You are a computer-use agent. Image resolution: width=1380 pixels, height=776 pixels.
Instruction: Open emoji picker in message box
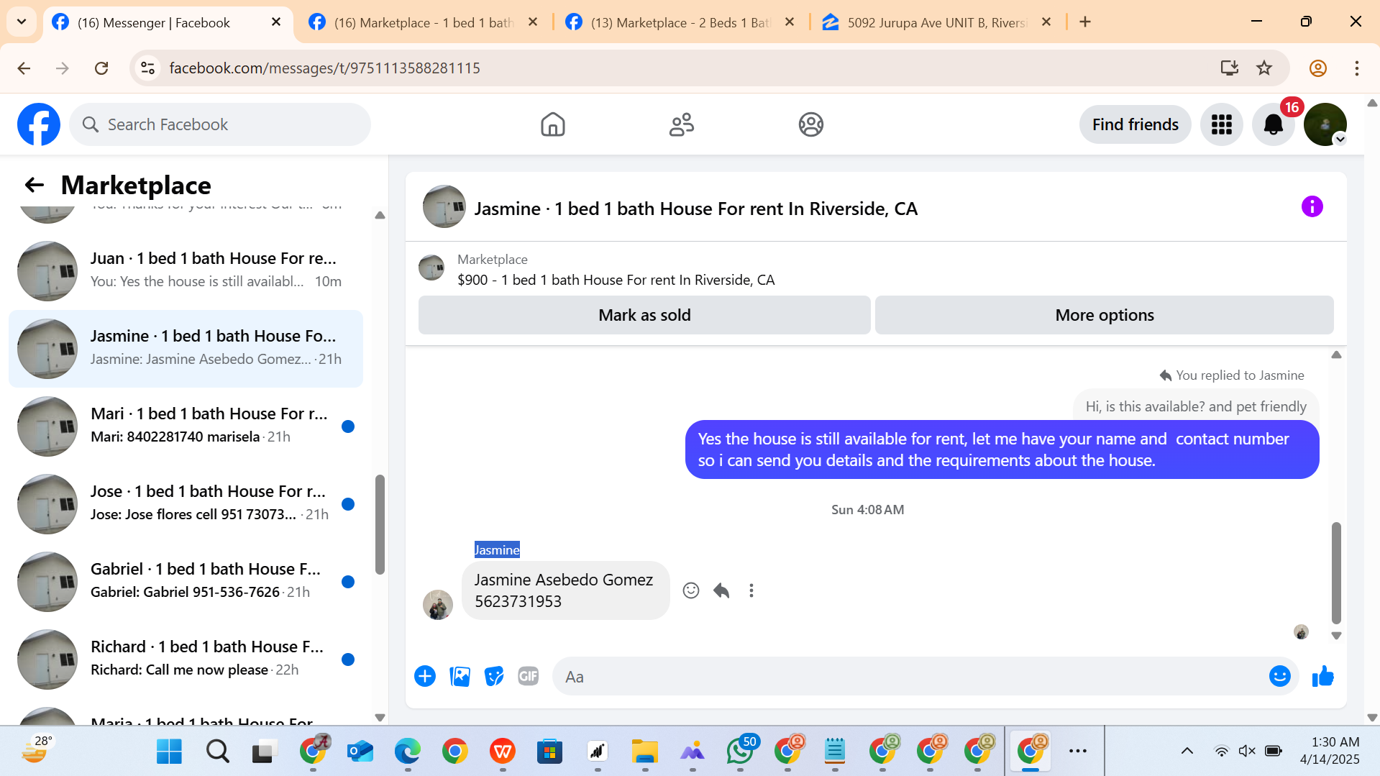click(1279, 676)
